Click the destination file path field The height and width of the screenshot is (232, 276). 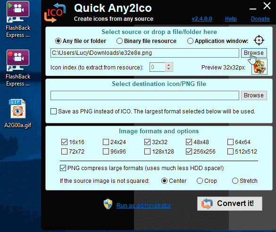[145, 95]
